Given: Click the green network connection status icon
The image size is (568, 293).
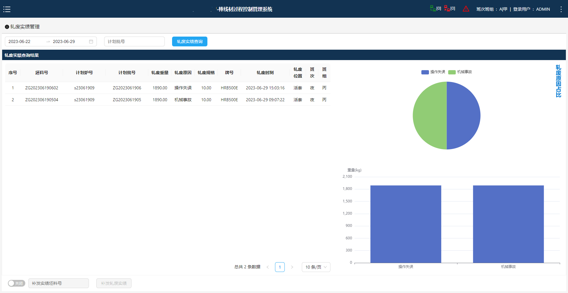Looking at the screenshot, I should tap(433, 8).
